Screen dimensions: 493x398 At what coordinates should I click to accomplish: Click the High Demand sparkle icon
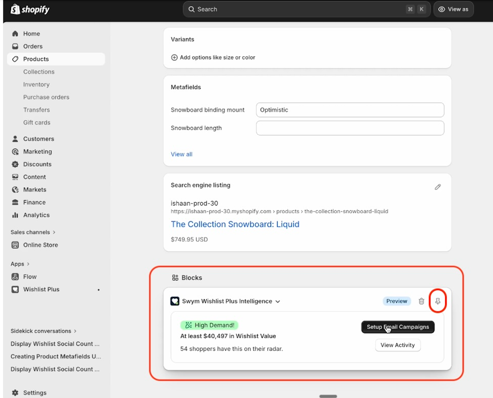coord(189,325)
